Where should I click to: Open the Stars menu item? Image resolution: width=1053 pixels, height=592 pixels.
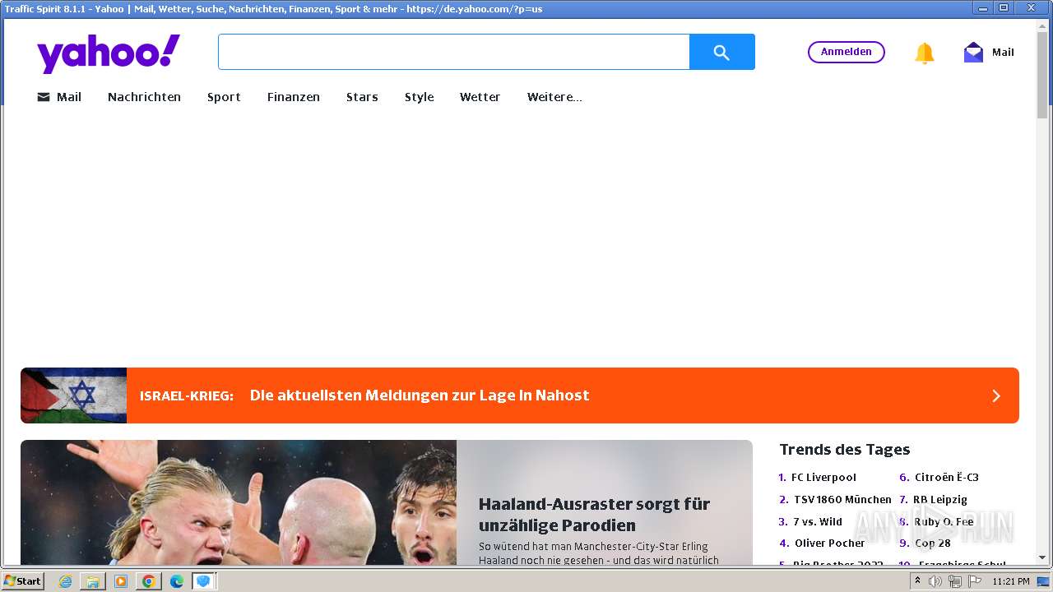click(x=362, y=97)
